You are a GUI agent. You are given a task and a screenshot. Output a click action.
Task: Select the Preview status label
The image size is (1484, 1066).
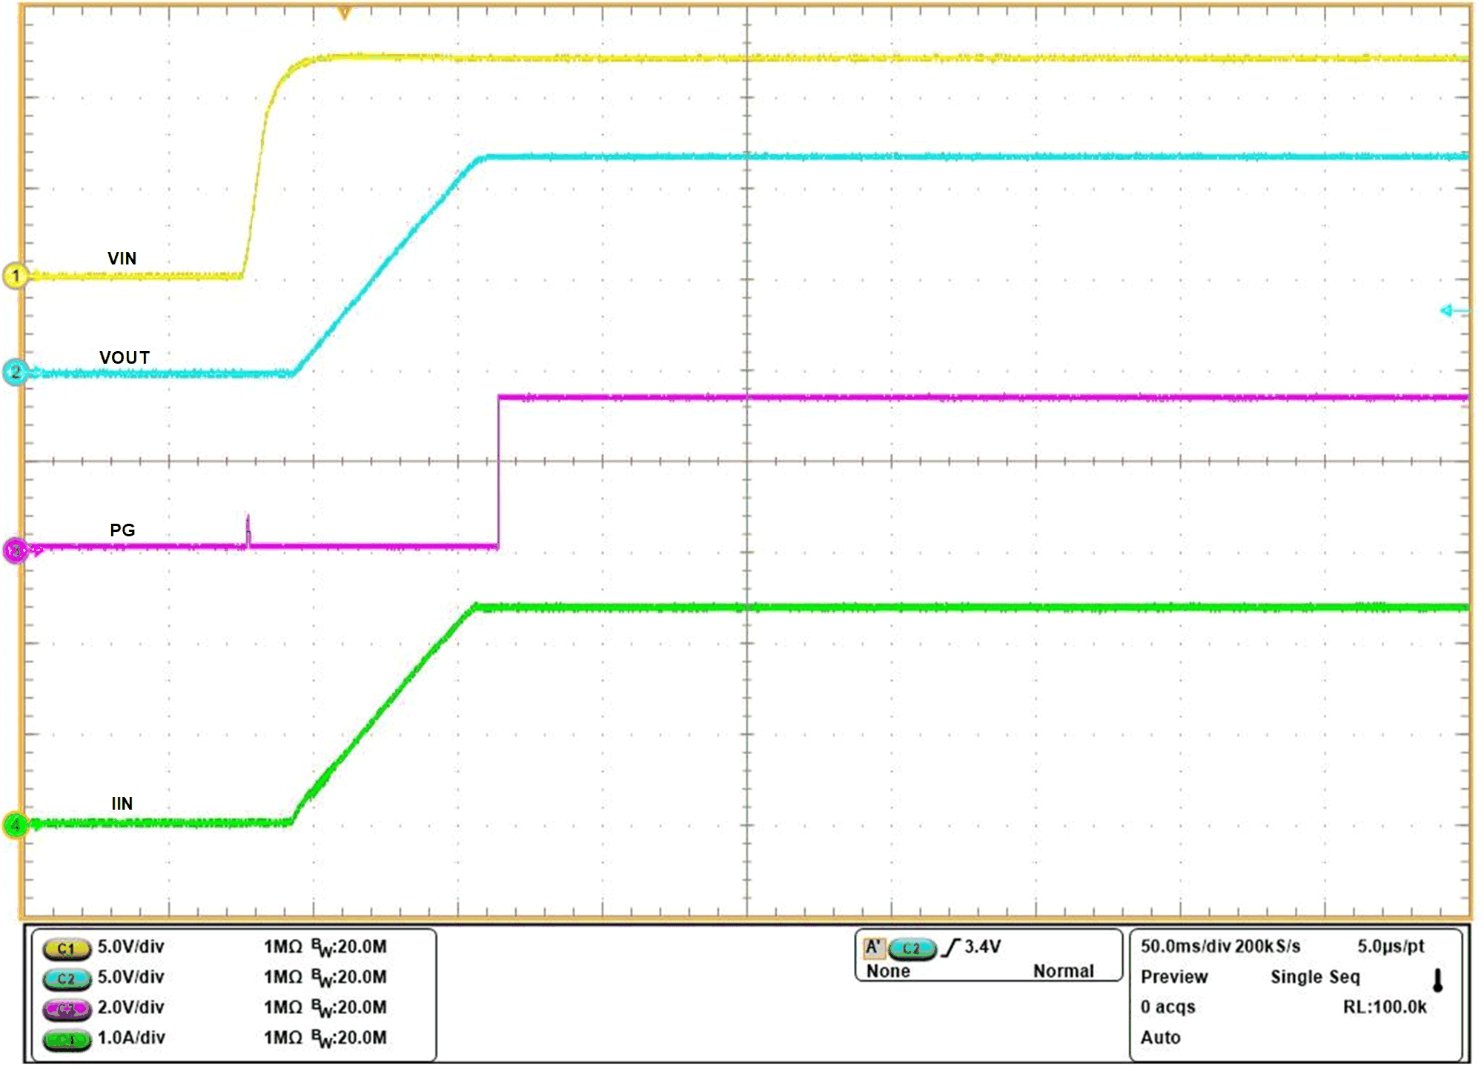tap(1175, 976)
